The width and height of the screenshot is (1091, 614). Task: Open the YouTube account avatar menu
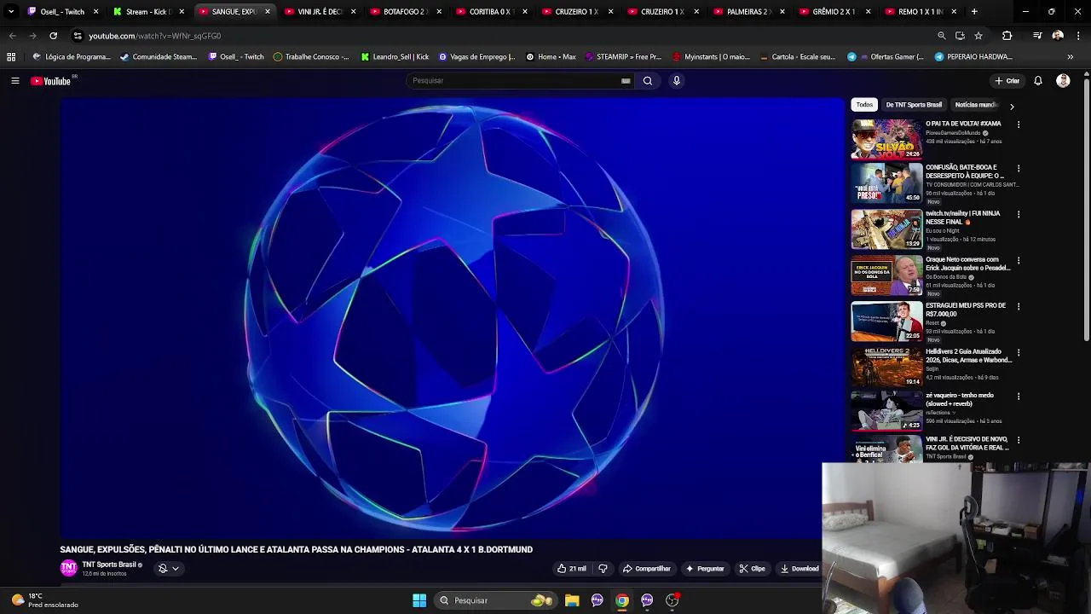1063,81
